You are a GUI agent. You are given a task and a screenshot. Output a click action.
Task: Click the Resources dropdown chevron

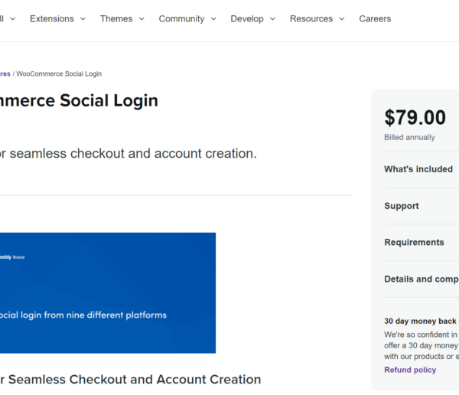(x=342, y=19)
